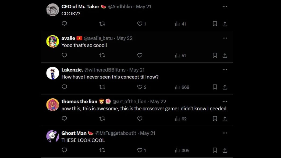Bookmark Lakenzie's tweet
This screenshot has width=281, height=158.
pyautogui.click(x=215, y=87)
